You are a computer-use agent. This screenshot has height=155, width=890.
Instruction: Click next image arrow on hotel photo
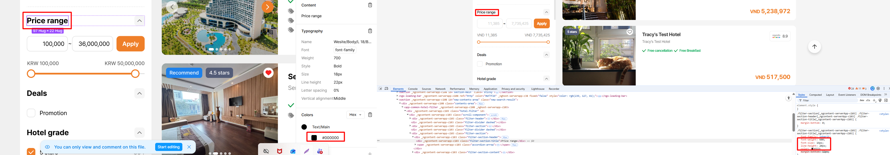[x=267, y=7]
